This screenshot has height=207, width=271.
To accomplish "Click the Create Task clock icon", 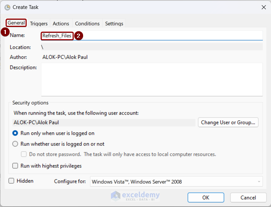I will [7, 7].
